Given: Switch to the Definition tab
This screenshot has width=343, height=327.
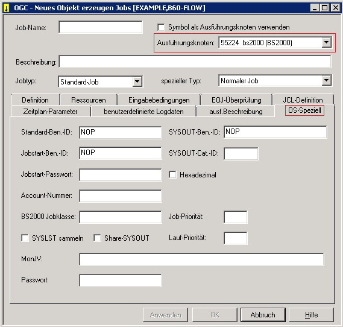Looking at the screenshot, I should point(35,100).
